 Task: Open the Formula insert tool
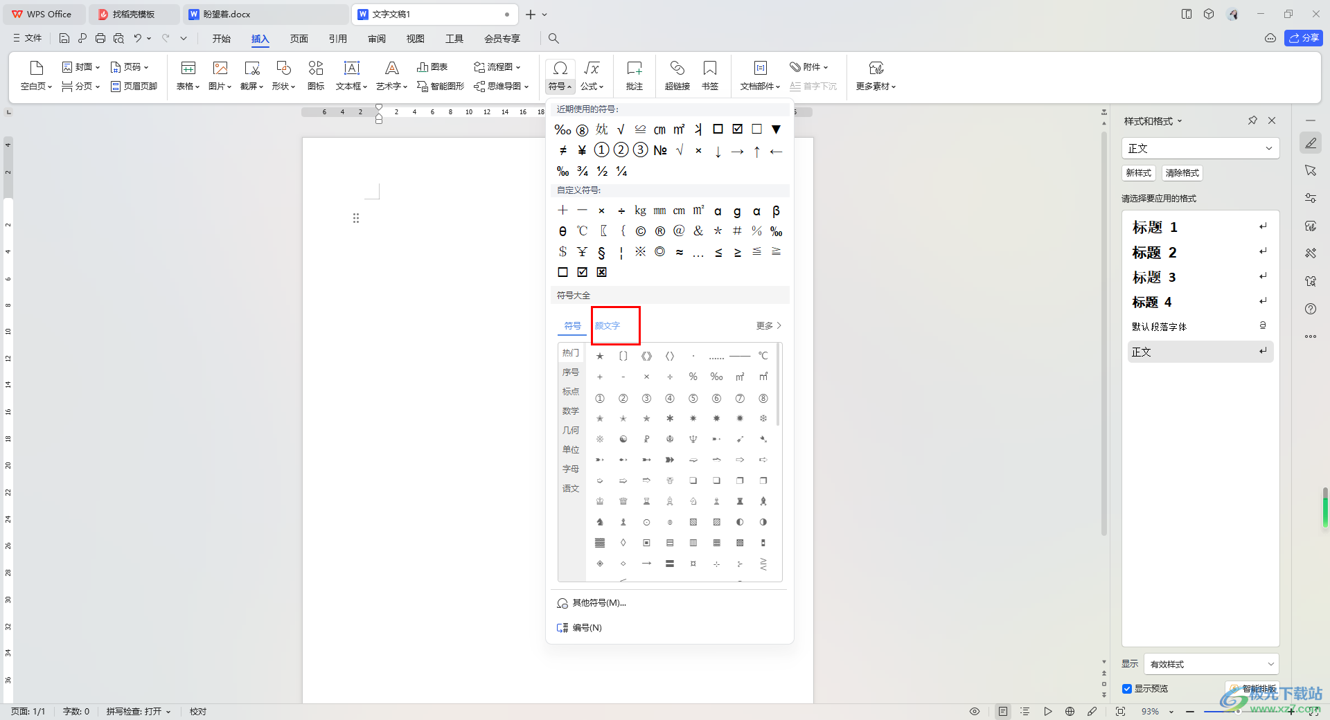592,76
